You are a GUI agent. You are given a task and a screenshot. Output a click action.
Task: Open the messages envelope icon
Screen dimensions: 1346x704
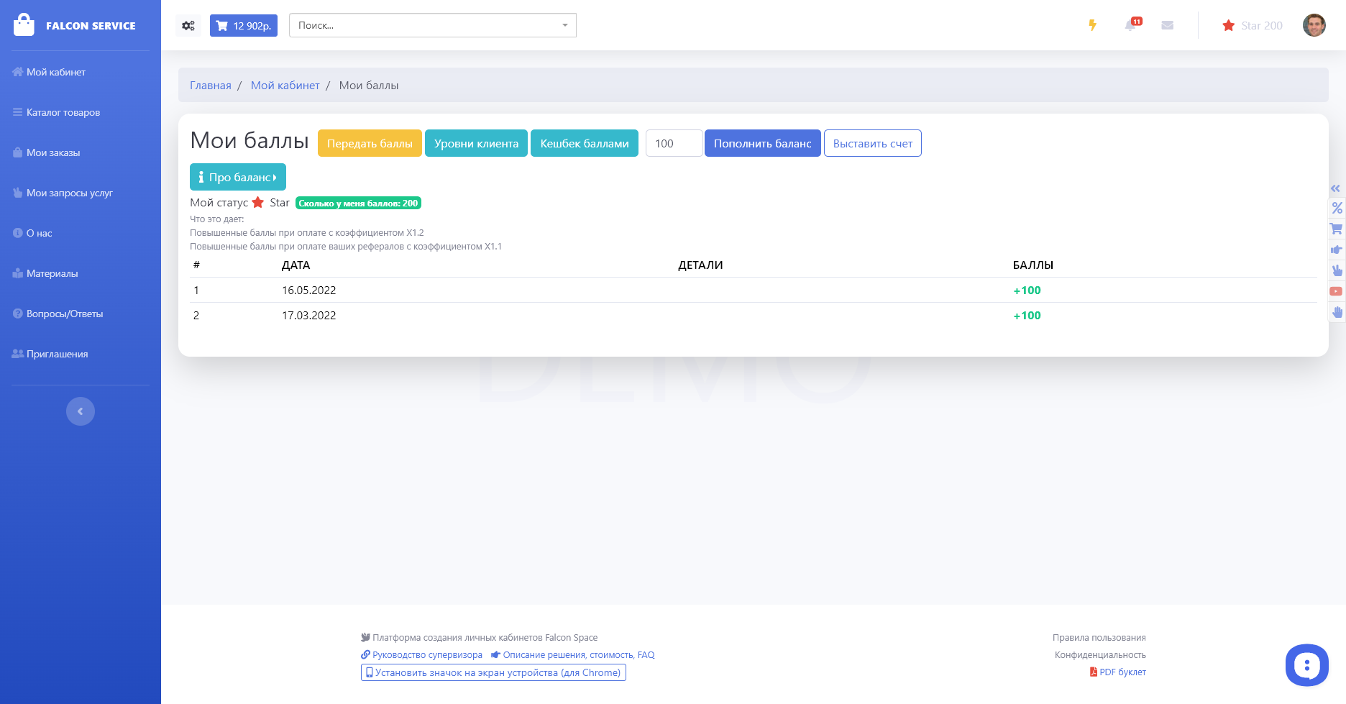point(1167,26)
